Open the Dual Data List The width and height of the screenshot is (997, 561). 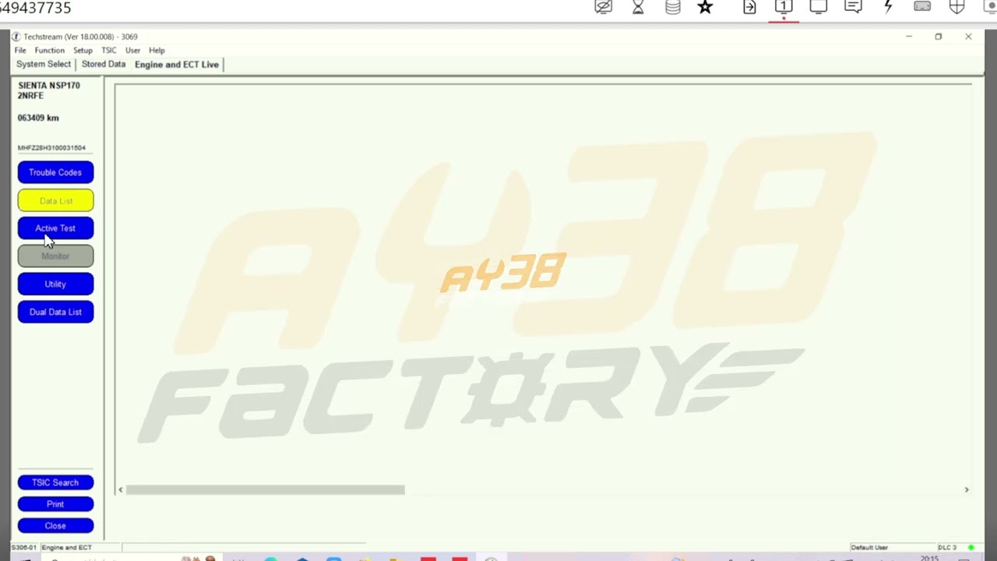(x=55, y=312)
